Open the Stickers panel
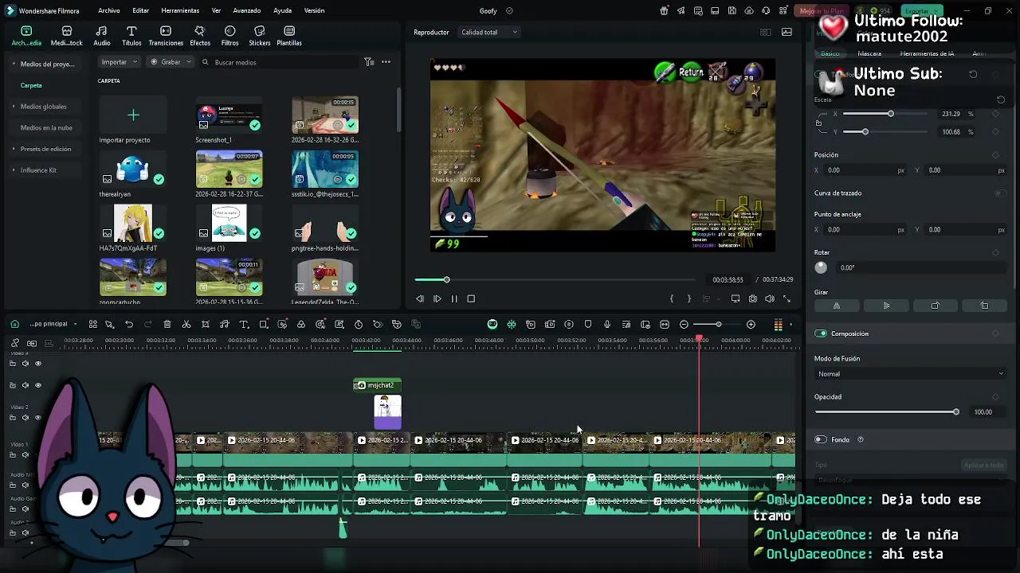The width and height of the screenshot is (1020, 573). (x=259, y=36)
